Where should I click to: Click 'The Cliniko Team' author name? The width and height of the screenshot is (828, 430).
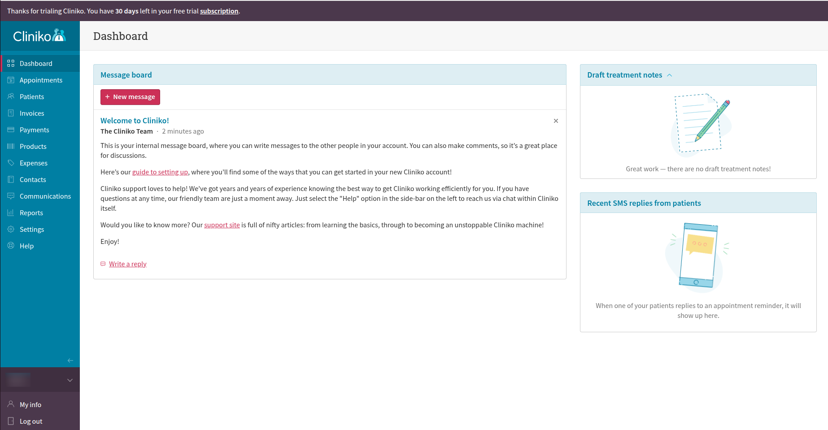pyautogui.click(x=126, y=131)
